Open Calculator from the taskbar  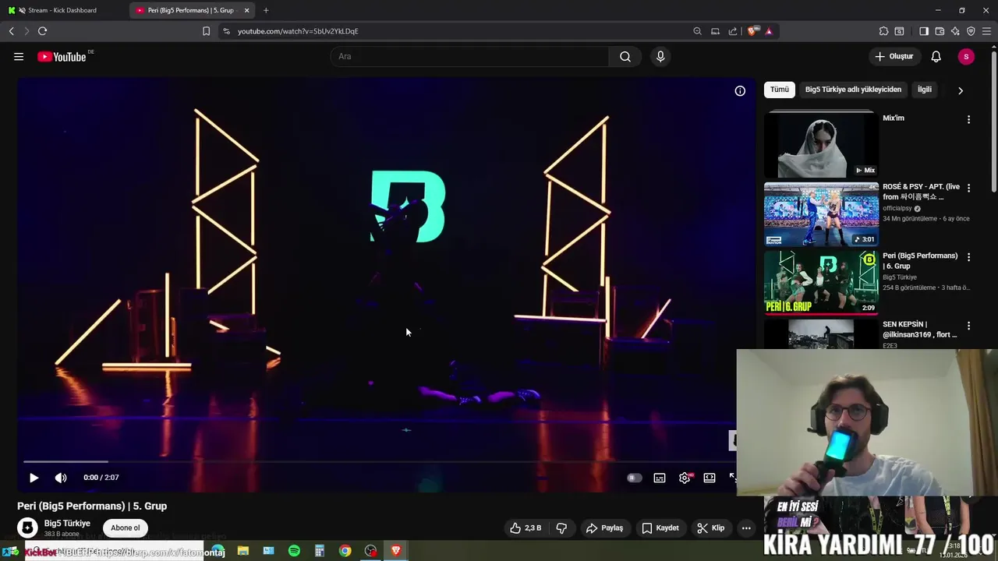point(319,551)
